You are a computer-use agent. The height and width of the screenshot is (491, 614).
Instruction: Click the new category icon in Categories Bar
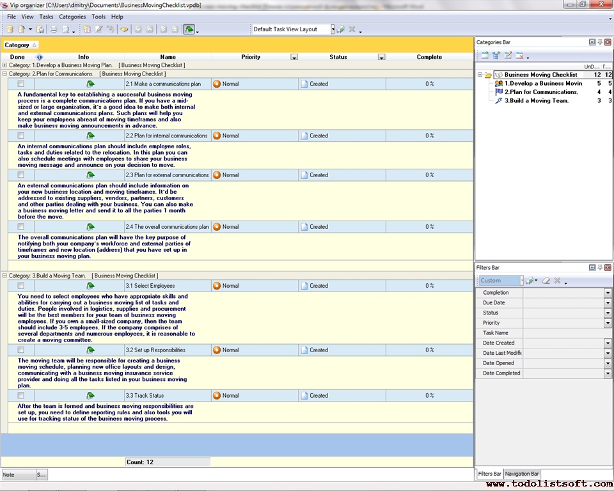click(485, 56)
